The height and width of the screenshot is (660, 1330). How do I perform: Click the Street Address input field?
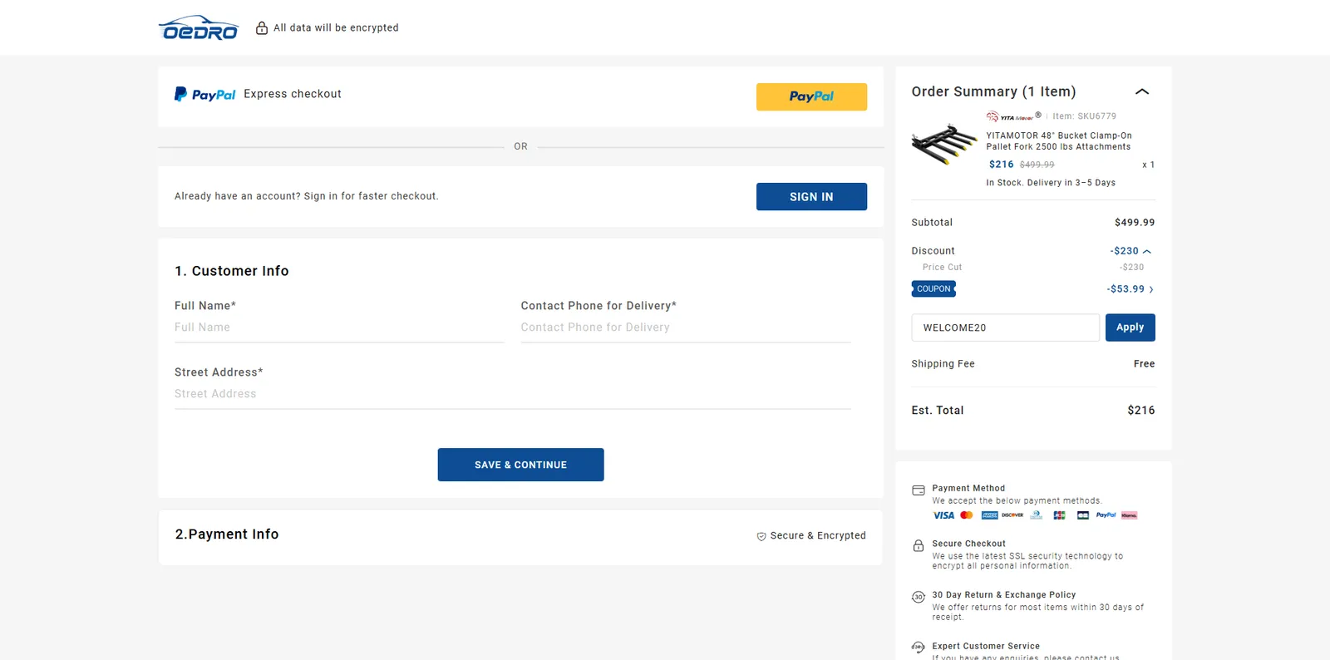(x=513, y=394)
